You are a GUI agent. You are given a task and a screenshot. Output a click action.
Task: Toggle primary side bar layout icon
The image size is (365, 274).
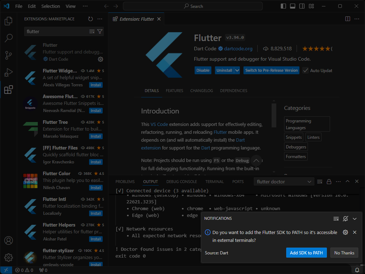click(283, 6)
